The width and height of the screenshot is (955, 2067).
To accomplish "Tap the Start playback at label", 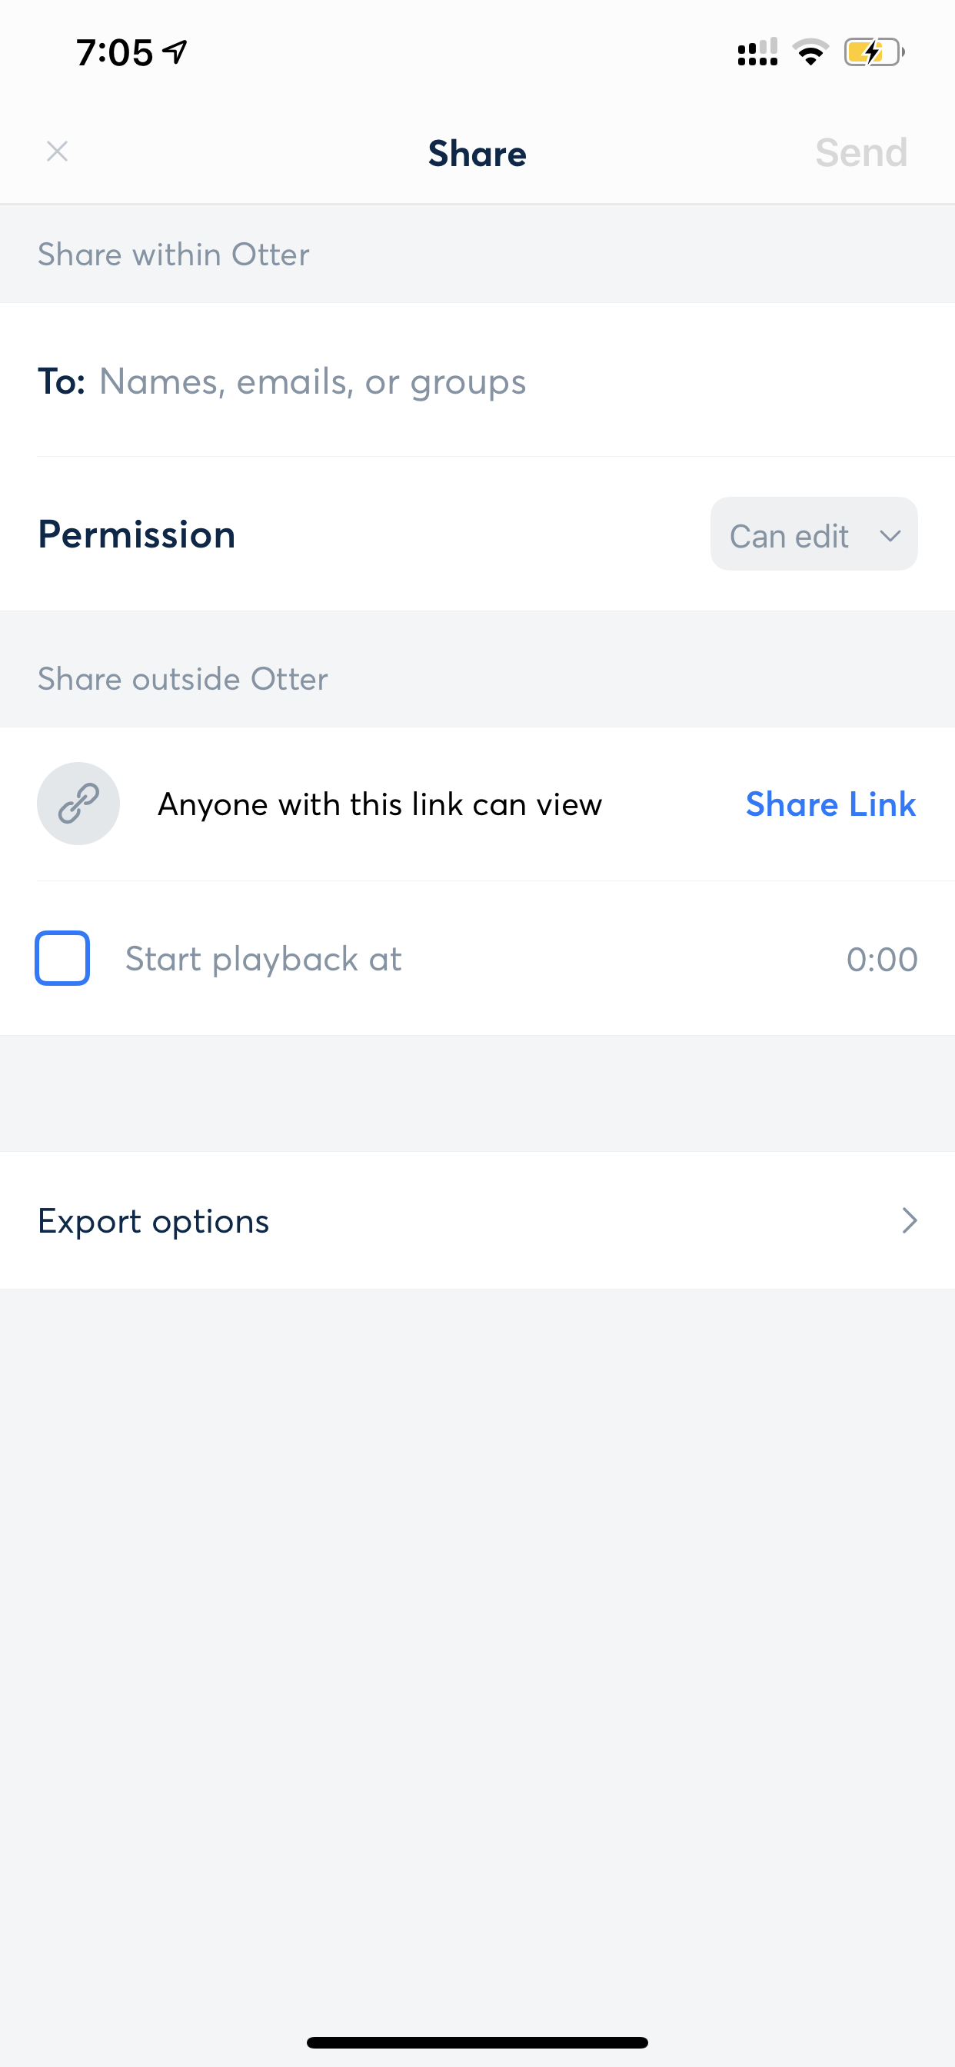I will [x=263, y=959].
